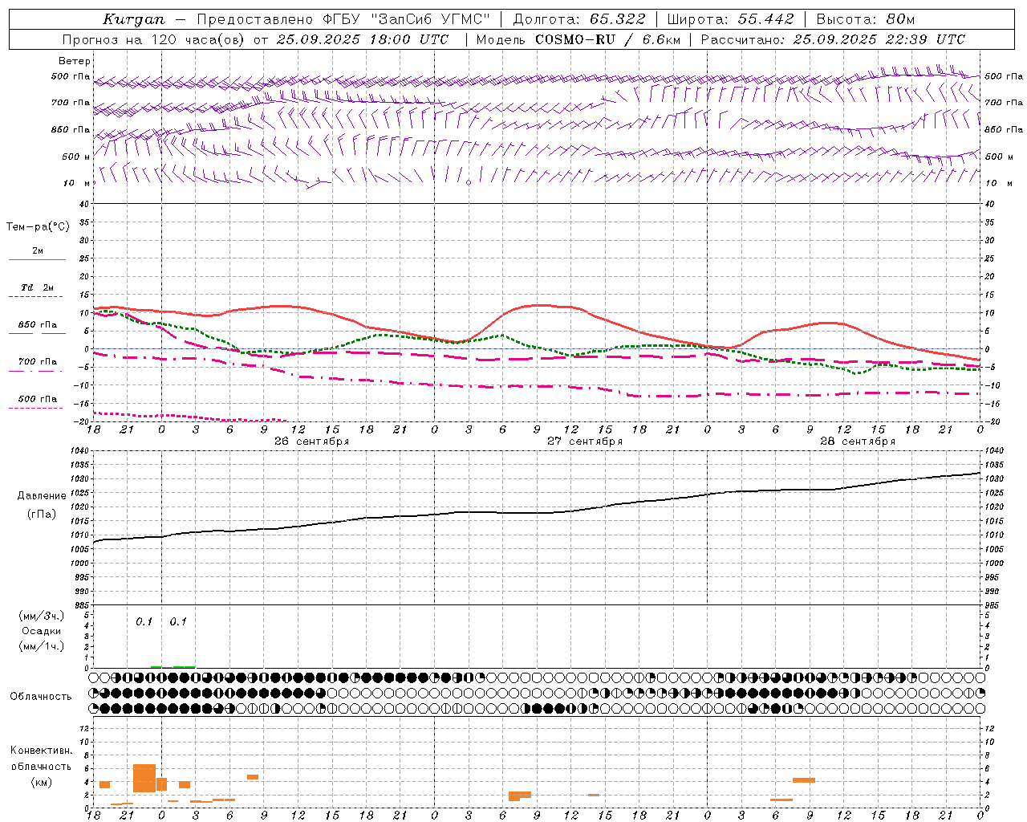
Task: Click the (км) convective cloud unit label
Action: pos(42,782)
